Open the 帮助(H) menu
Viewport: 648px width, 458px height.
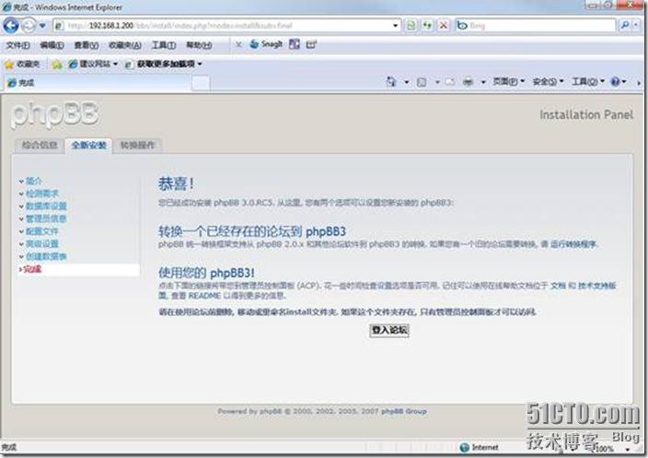[x=199, y=45]
